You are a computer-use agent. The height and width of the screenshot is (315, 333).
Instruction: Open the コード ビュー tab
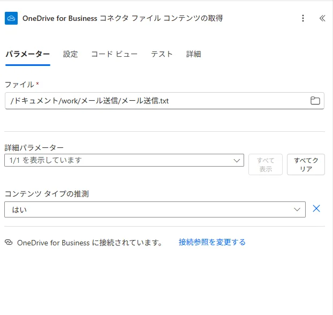coord(114,54)
